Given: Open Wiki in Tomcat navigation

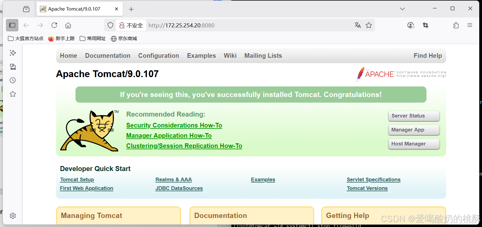Looking at the screenshot, I should point(230,56).
